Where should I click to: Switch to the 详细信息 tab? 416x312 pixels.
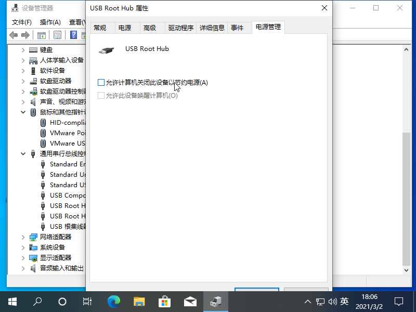[x=211, y=28]
